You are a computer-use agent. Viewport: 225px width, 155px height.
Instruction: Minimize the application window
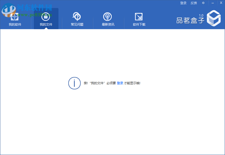pyautogui.click(x=213, y=3)
